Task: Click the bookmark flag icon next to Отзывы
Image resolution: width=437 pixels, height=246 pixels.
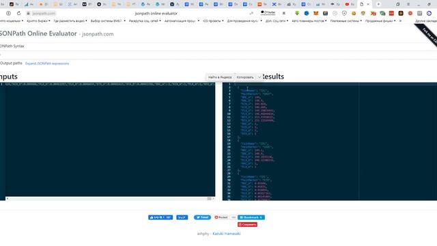Action: [284, 13]
